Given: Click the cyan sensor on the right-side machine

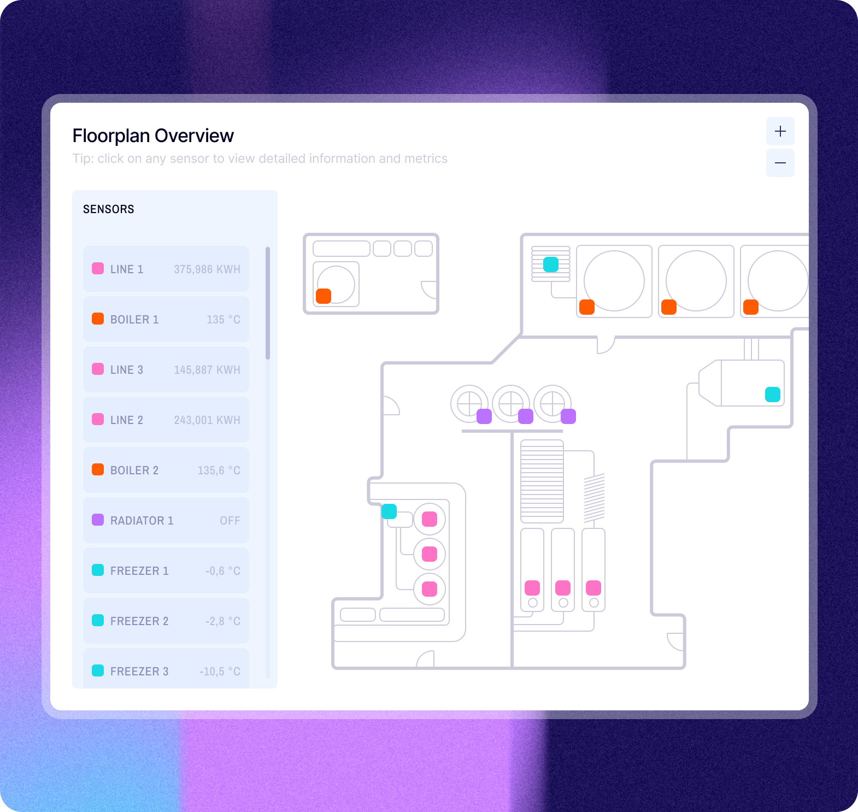Looking at the screenshot, I should (773, 395).
